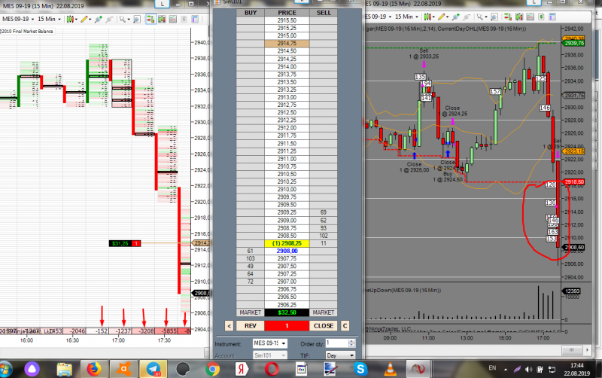Click the red position quantity 1 cell
The height and width of the screenshot is (378, 602).
(287, 326)
